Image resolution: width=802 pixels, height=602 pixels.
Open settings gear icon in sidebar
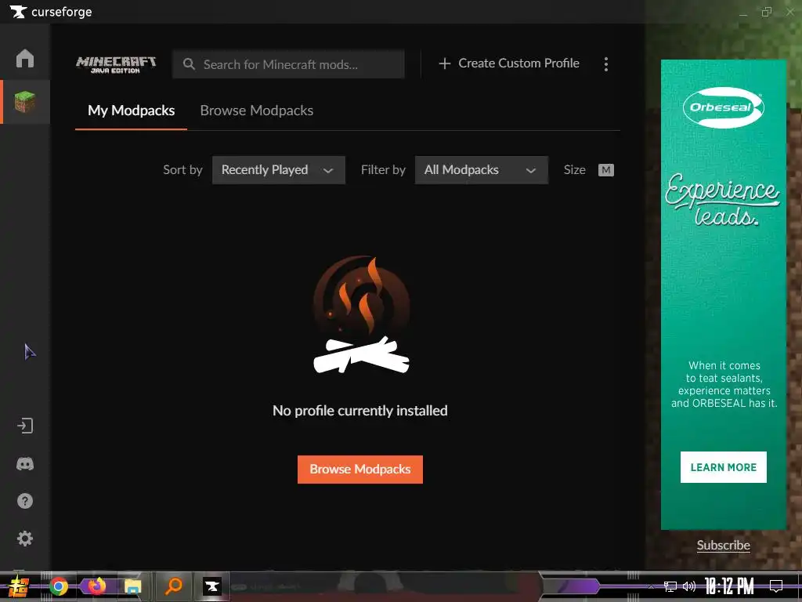pyautogui.click(x=24, y=539)
